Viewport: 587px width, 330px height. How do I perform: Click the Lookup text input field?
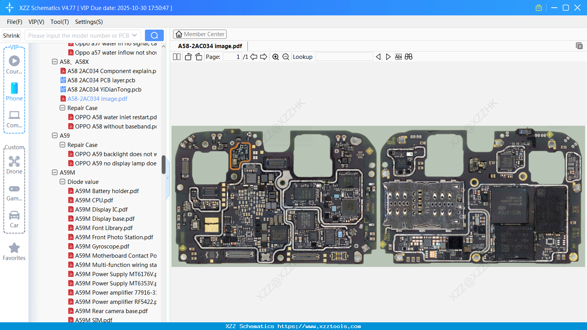point(344,57)
